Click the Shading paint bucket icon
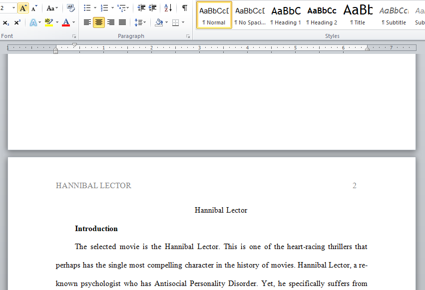 coord(159,22)
